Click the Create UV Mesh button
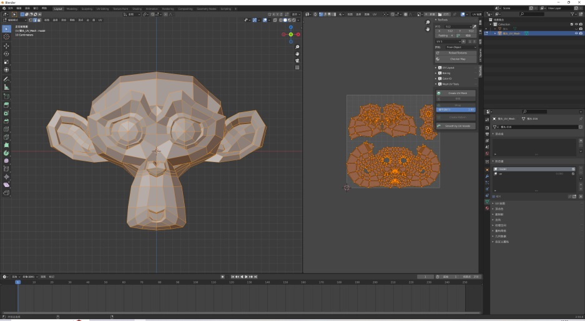Screen dimensions: 585x321 (x=456, y=93)
